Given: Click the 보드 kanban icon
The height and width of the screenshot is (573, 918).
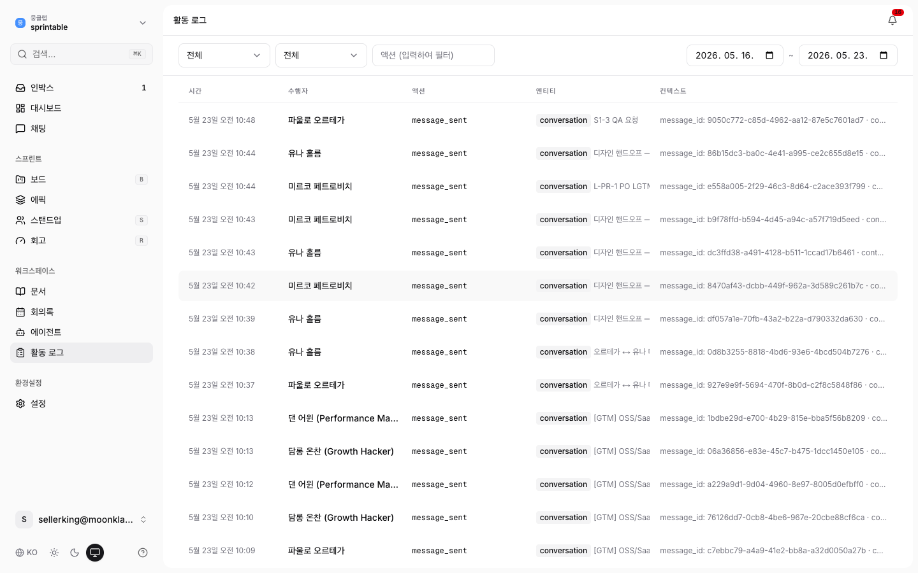Looking at the screenshot, I should tap(20, 180).
